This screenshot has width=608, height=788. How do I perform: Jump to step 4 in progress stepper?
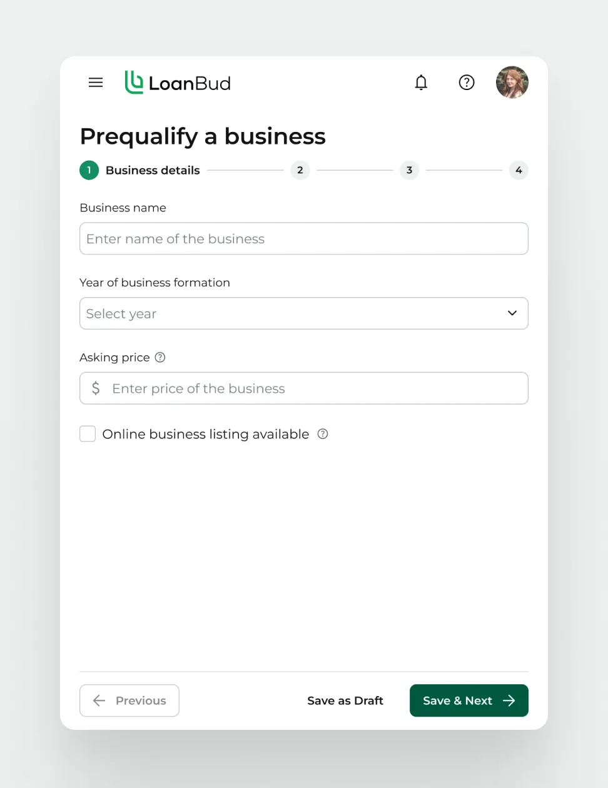pos(519,170)
